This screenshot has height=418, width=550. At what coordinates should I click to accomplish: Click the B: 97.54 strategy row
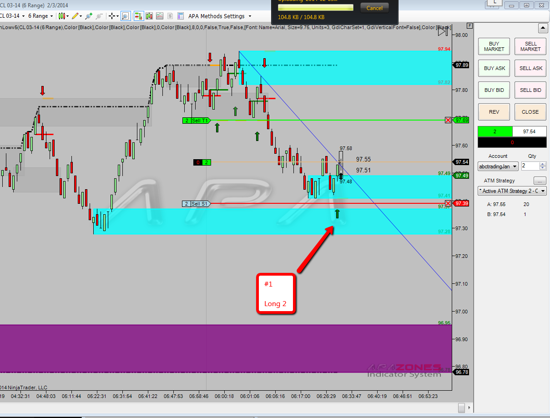[x=507, y=214]
